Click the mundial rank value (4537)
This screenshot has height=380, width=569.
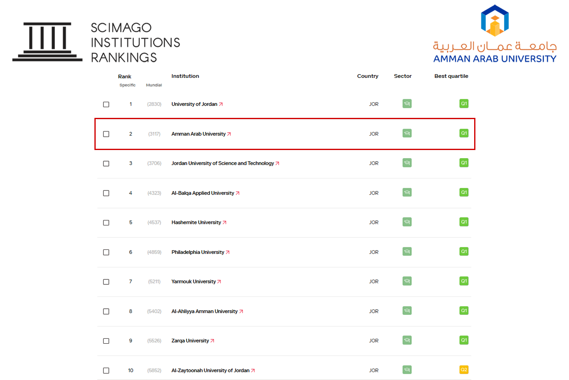tap(154, 223)
